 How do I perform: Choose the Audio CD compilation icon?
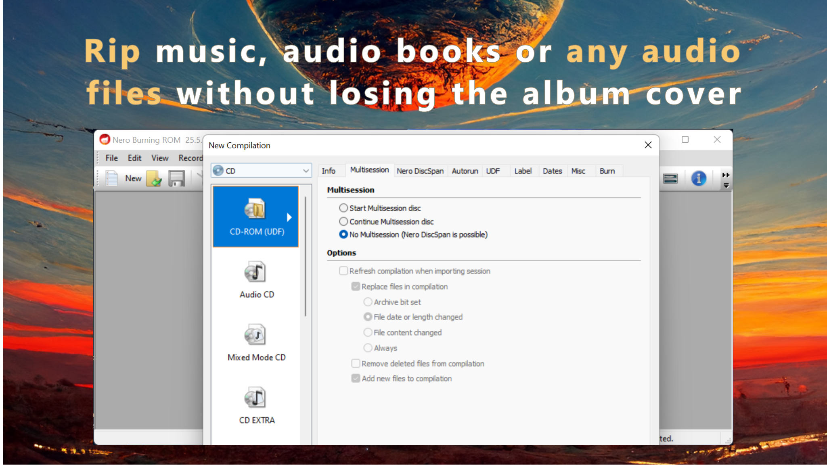(255, 272)
